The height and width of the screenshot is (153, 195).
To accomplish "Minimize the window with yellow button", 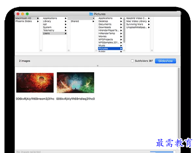I will [22, 14].
